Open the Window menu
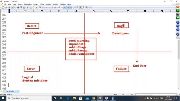The height and width of the screenshot is (101, 180). (62, 4)
